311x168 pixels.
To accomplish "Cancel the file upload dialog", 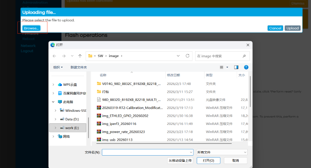I will [275, 28].
